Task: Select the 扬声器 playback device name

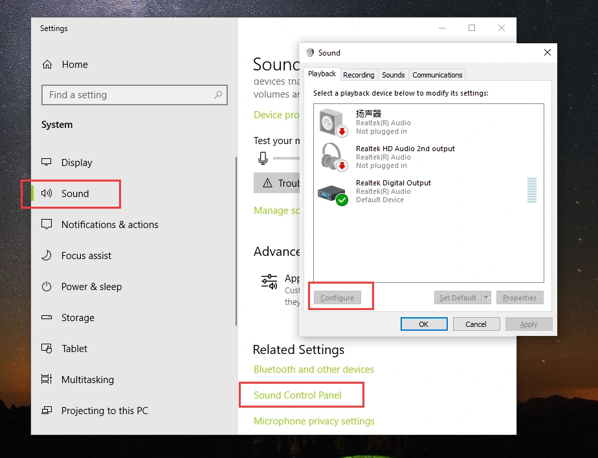Action: 368,114
